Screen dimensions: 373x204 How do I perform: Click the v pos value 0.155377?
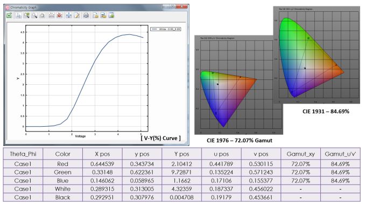pos(261,181)
